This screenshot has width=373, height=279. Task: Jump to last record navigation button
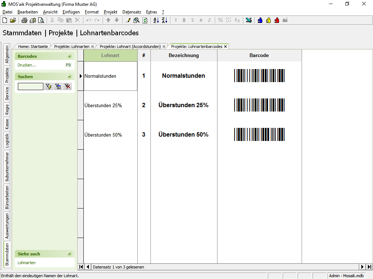(x=369, y=267)
